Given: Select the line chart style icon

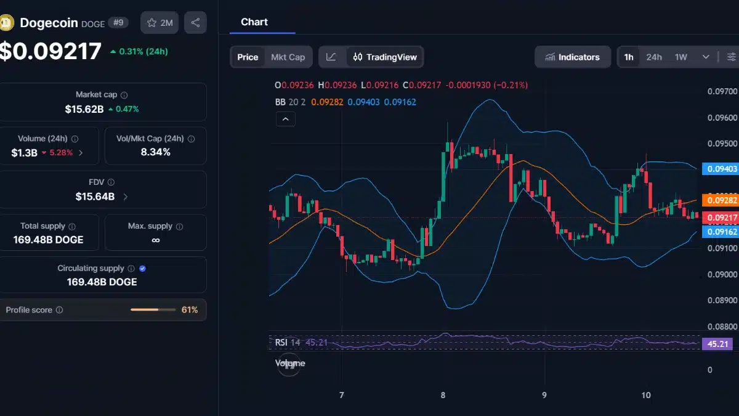Looking at the screenshot, I should pyautogui.click(x=331, y=56).
